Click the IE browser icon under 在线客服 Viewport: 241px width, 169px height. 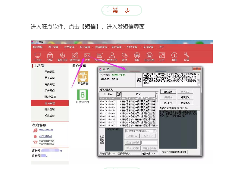click(35, 130)
